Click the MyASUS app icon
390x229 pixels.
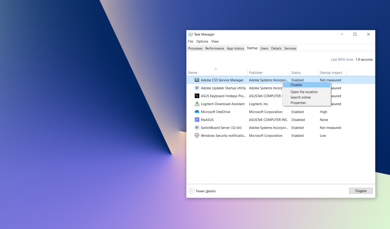[x=197, y=120]
